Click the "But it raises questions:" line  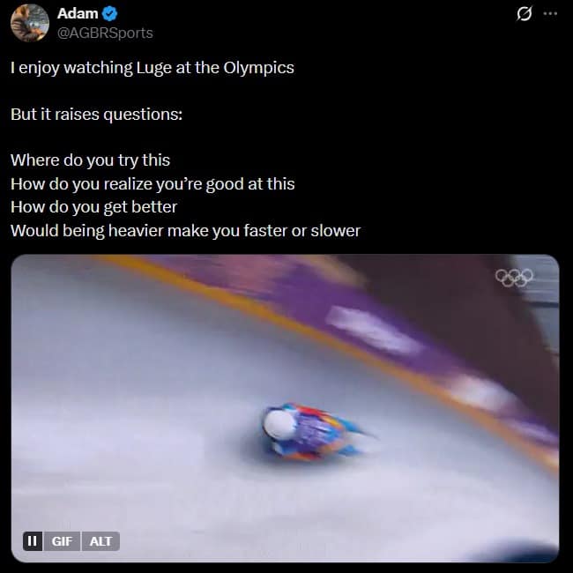tap(96, 115)
